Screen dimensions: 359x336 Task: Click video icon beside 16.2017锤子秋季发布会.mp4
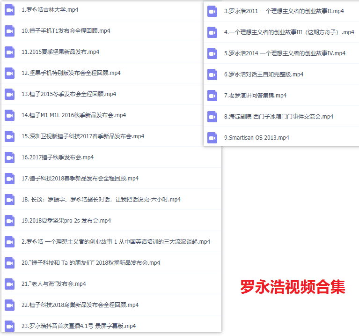tap(10, 157)
